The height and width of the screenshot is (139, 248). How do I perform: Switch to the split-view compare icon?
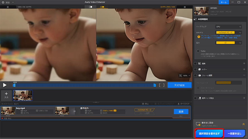91,7
